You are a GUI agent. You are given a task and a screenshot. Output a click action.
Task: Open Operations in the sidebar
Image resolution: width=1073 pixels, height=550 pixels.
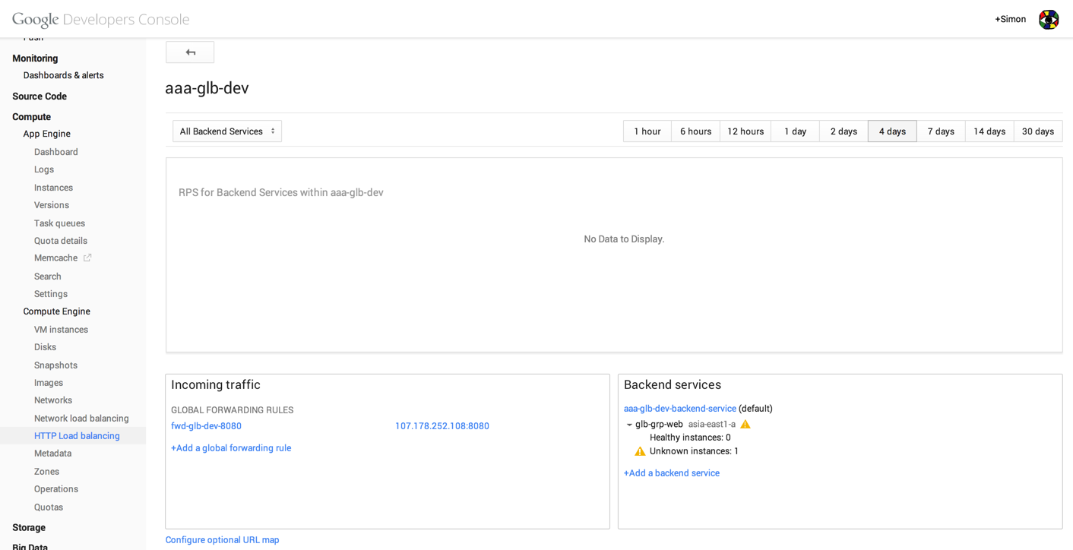click(x=56, y=489)
